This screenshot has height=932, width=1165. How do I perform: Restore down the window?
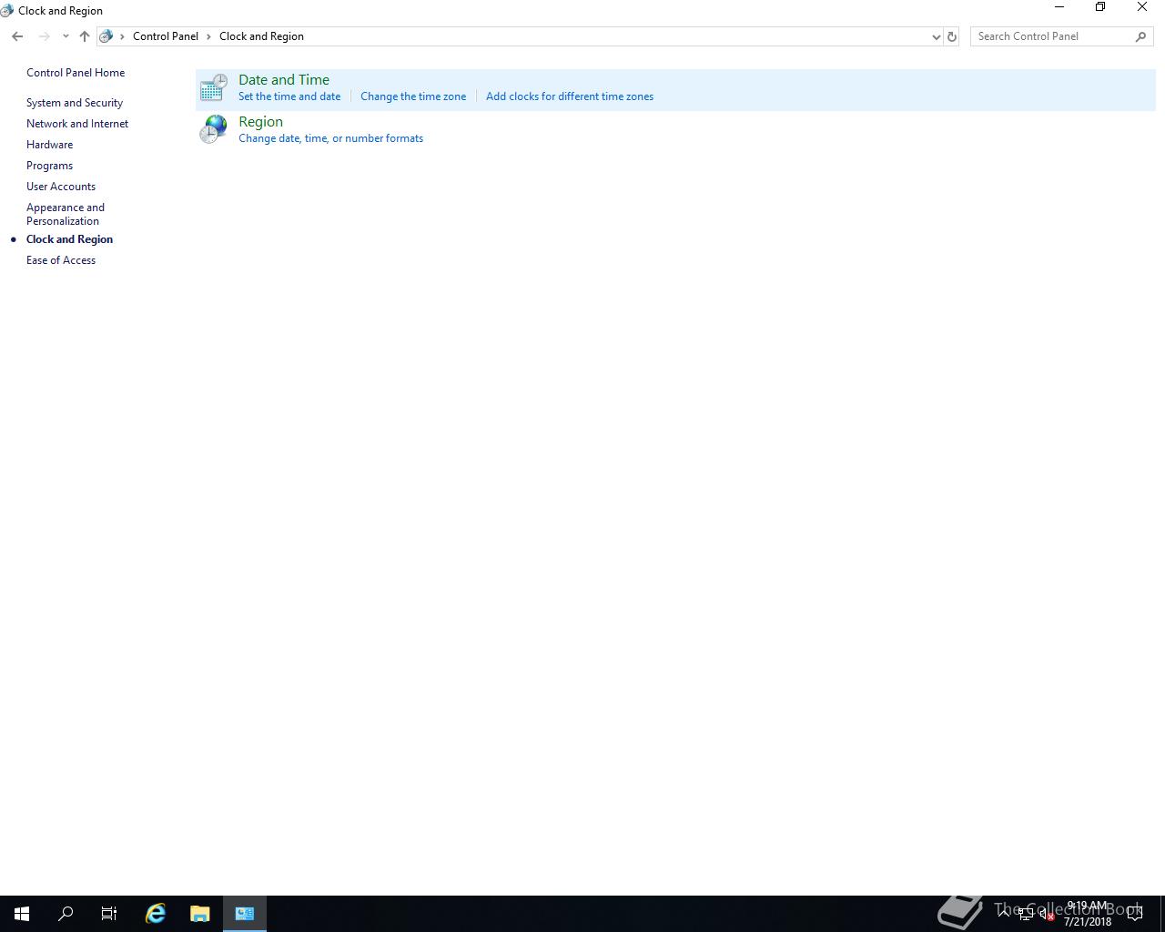pyautogui.click(x=1100, y=7)
